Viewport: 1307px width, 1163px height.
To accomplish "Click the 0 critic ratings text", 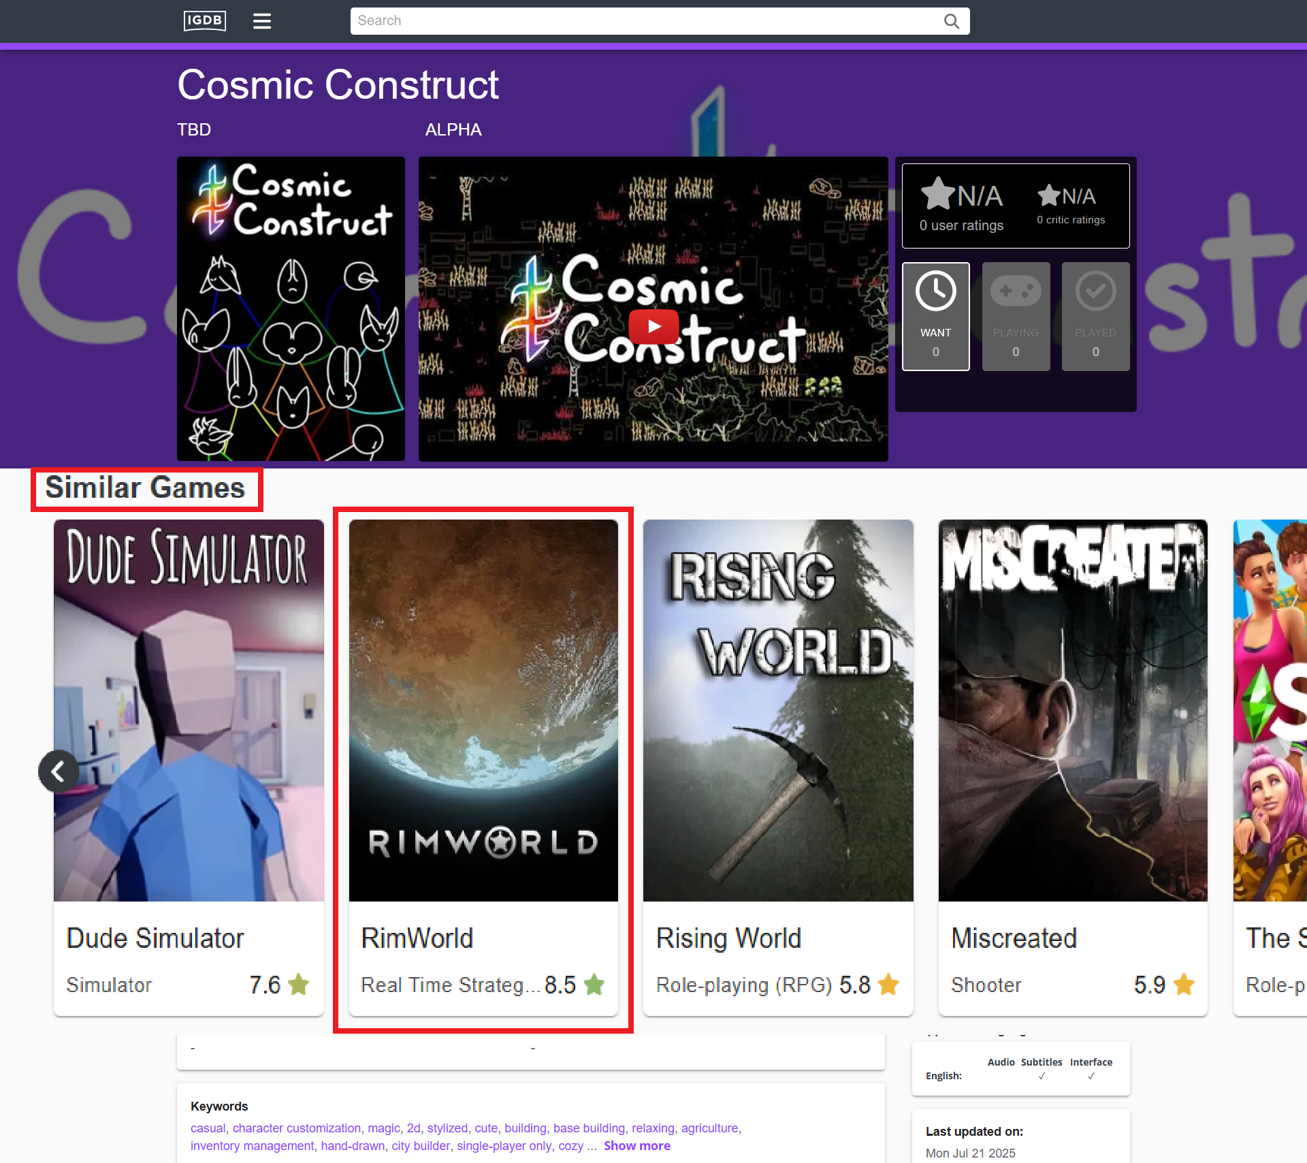I will [x=1071, y=220].
